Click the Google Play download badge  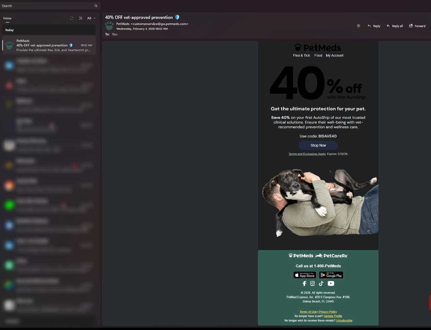(331, 275)
